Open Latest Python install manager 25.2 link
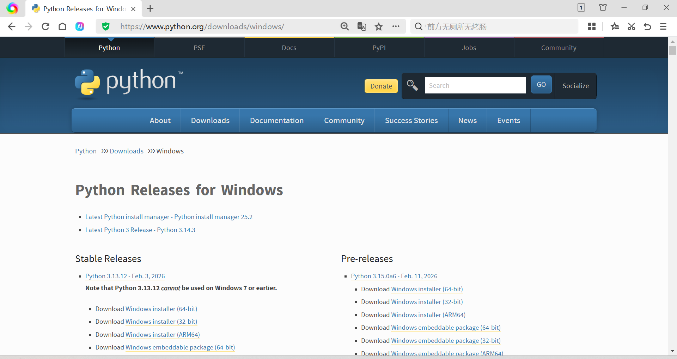Screen dimensions: 677x359 coord(169,217)
